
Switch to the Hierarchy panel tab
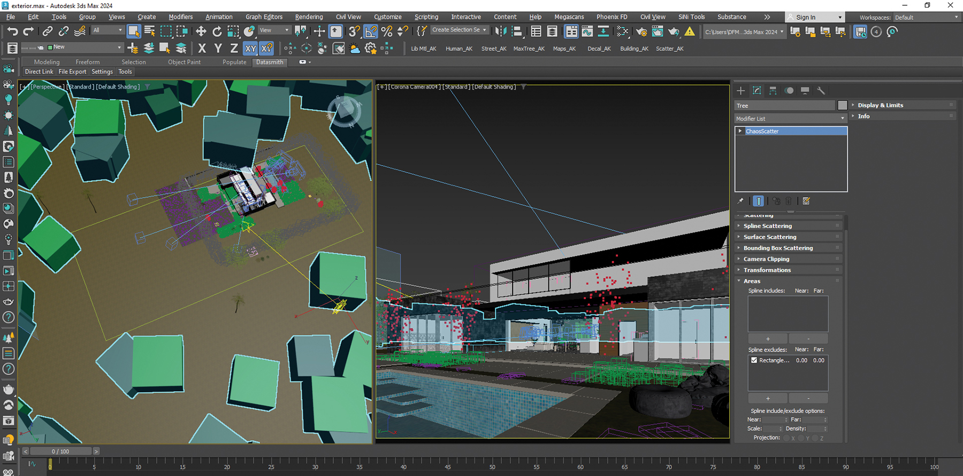[773, 91]
